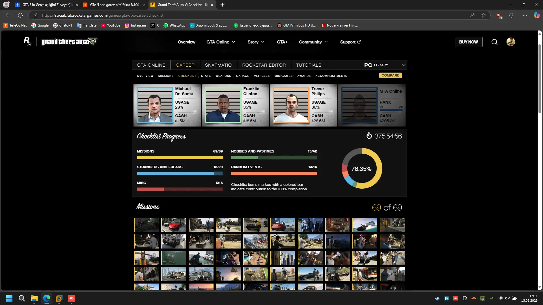543x305 pixels.
Task: Open the GTA+ navigation link
Action: [282, 42]
